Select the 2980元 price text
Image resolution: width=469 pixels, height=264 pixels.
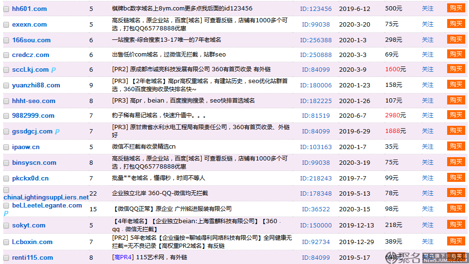click(x=395, y=115)
